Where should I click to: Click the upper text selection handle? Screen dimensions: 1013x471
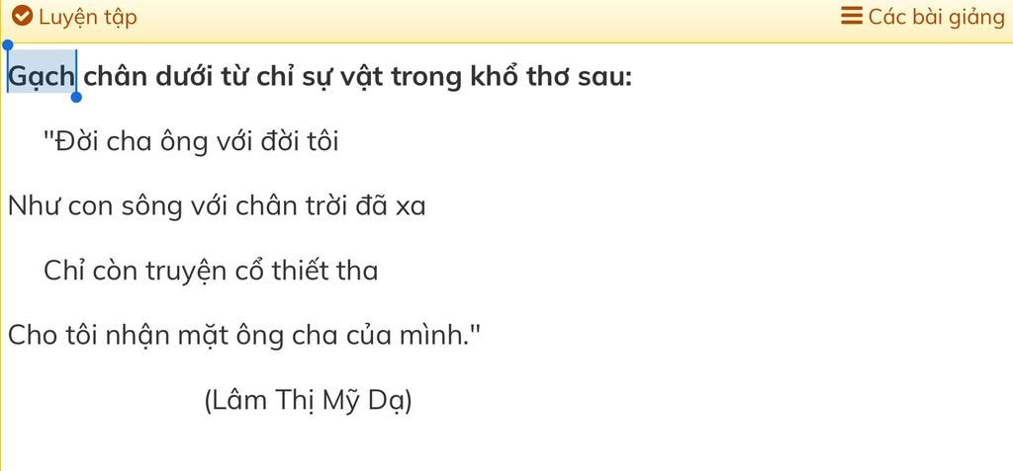tap(7, 45)
